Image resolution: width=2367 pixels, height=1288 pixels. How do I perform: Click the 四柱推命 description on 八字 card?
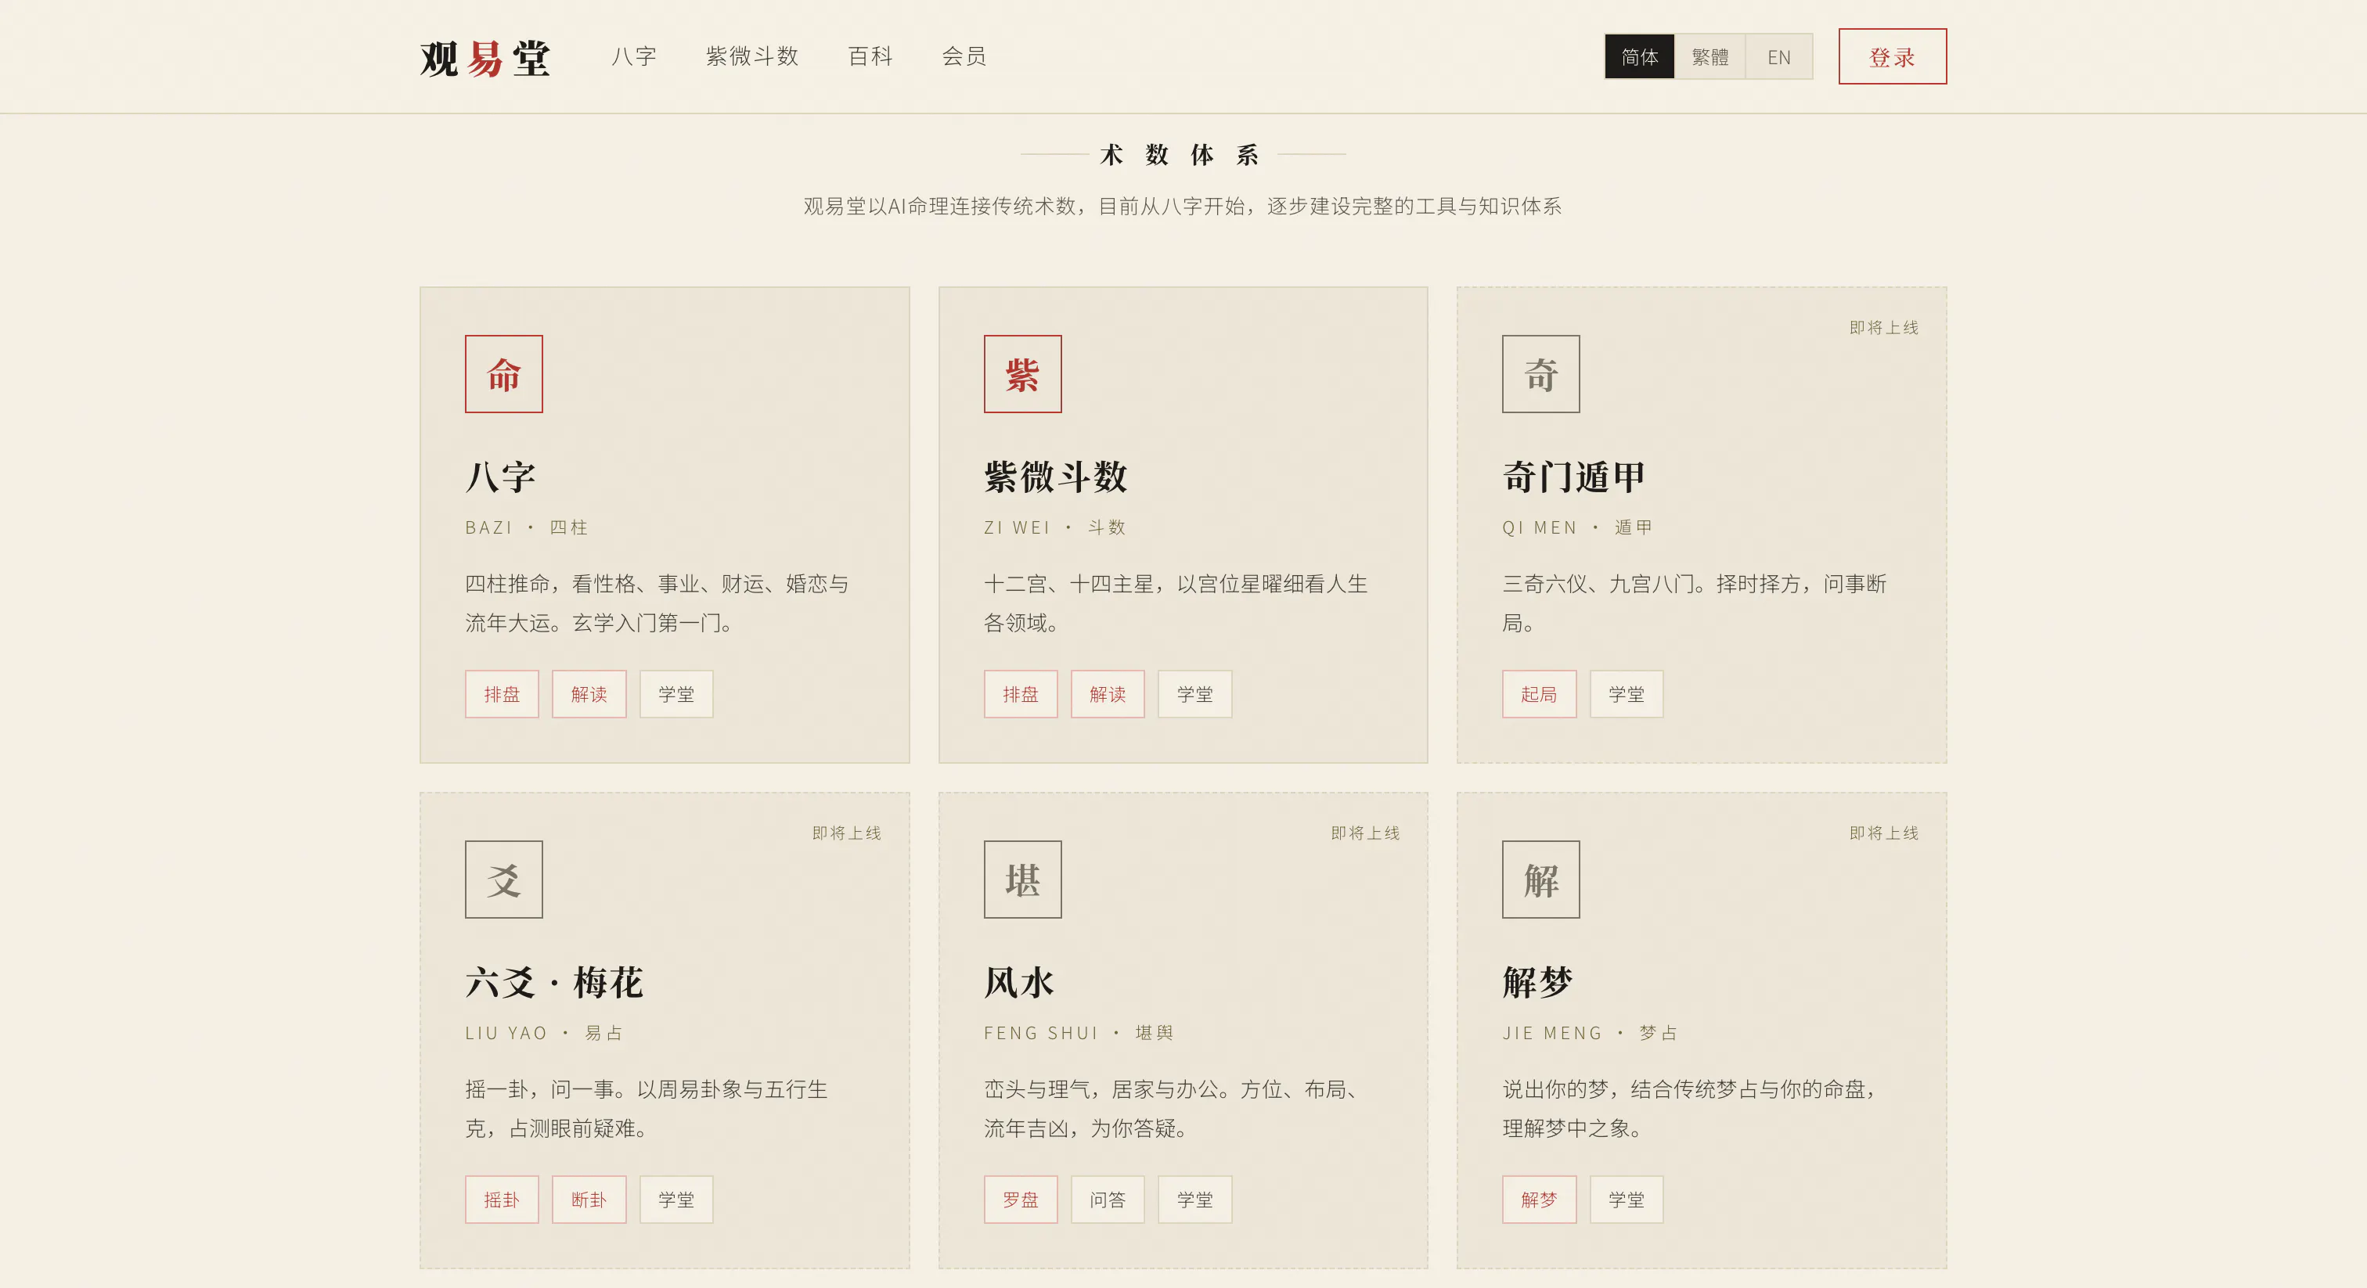(657, 603)
